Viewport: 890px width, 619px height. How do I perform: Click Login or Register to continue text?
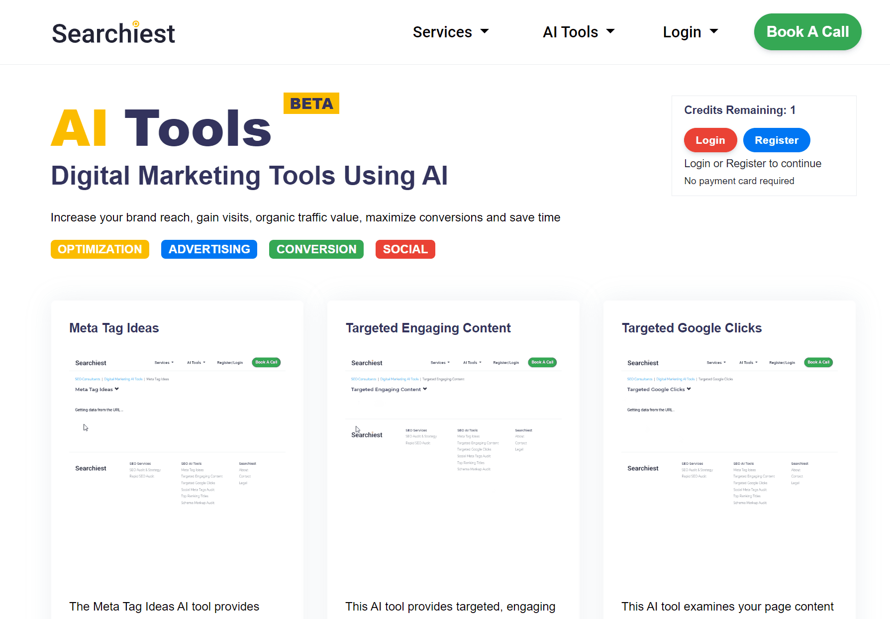[x=752, y=163]
